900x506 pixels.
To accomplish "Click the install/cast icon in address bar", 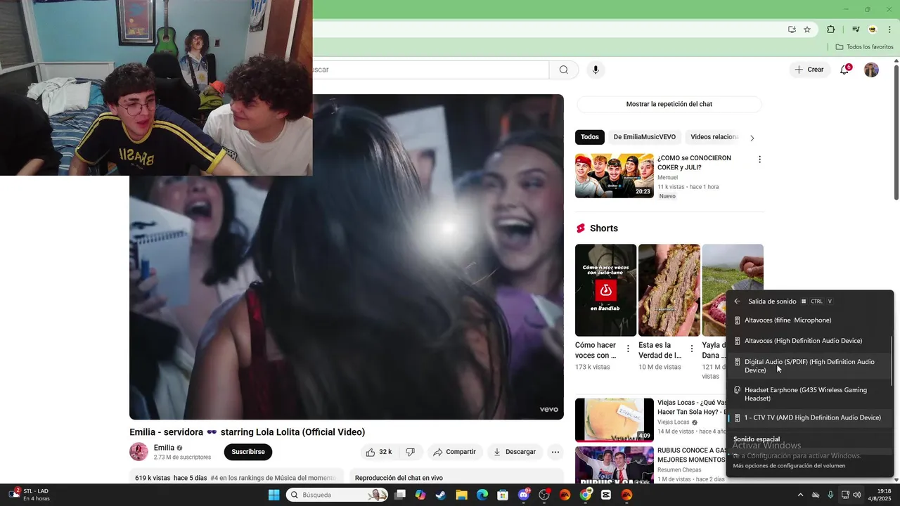I will (x=792, y=30).
